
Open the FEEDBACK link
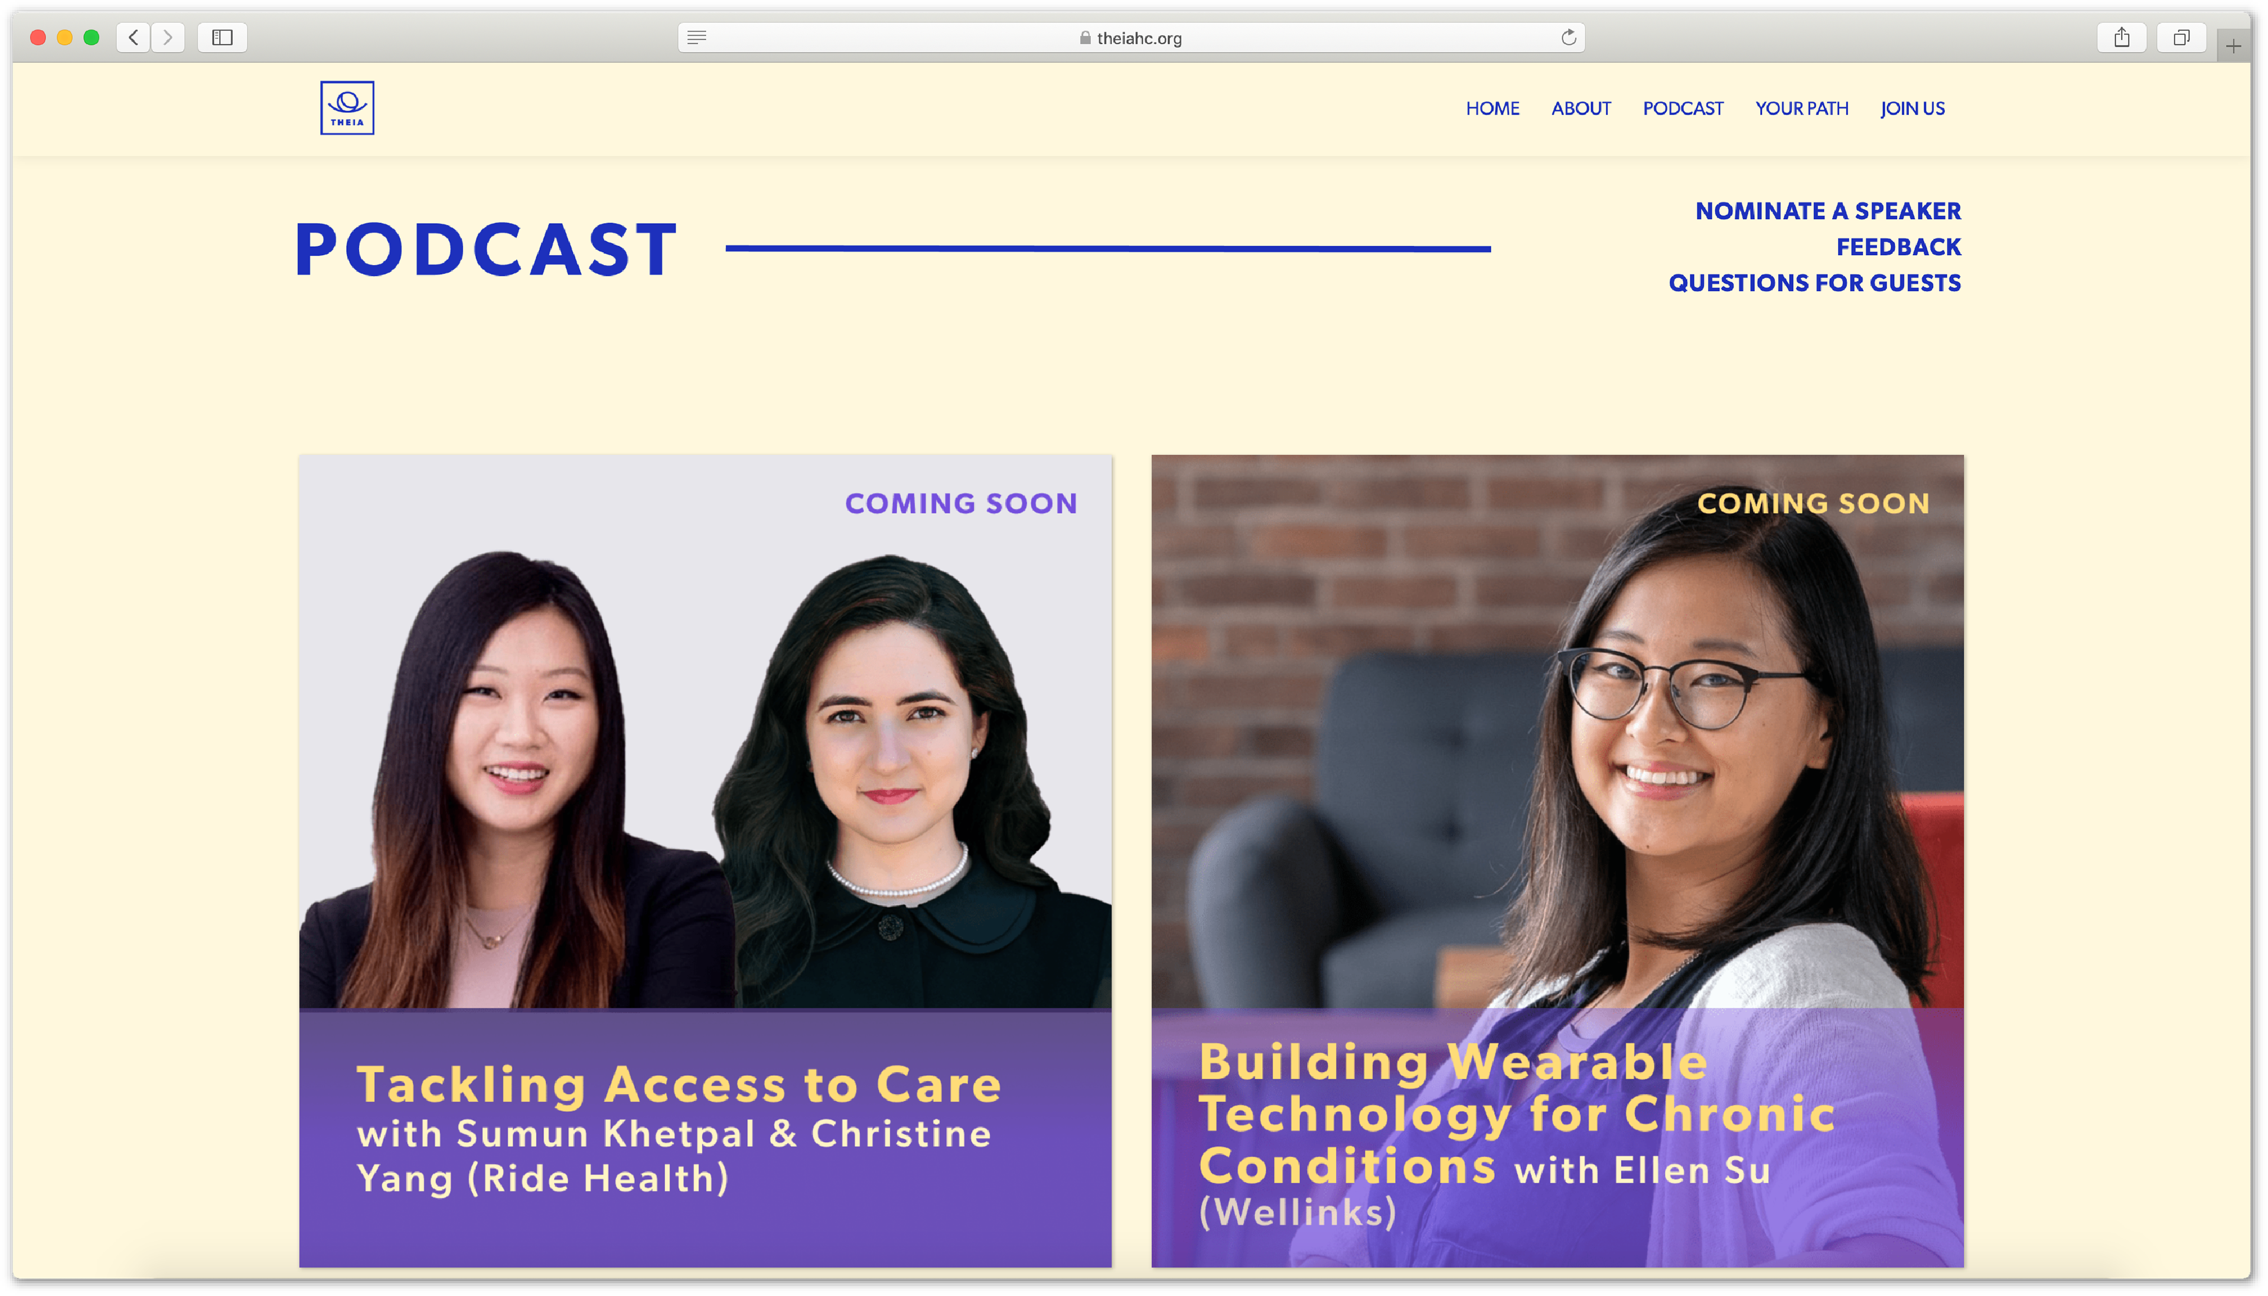(x=1899, y=247)
